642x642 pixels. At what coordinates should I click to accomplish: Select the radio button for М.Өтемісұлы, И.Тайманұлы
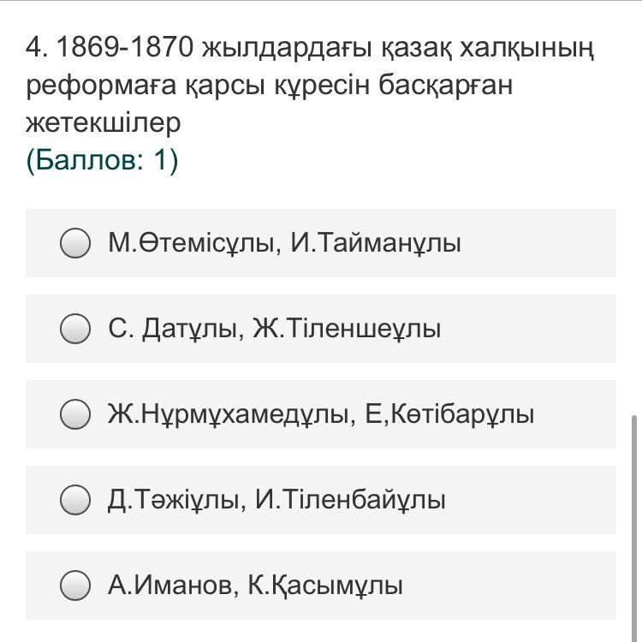[x=75, y=243]
